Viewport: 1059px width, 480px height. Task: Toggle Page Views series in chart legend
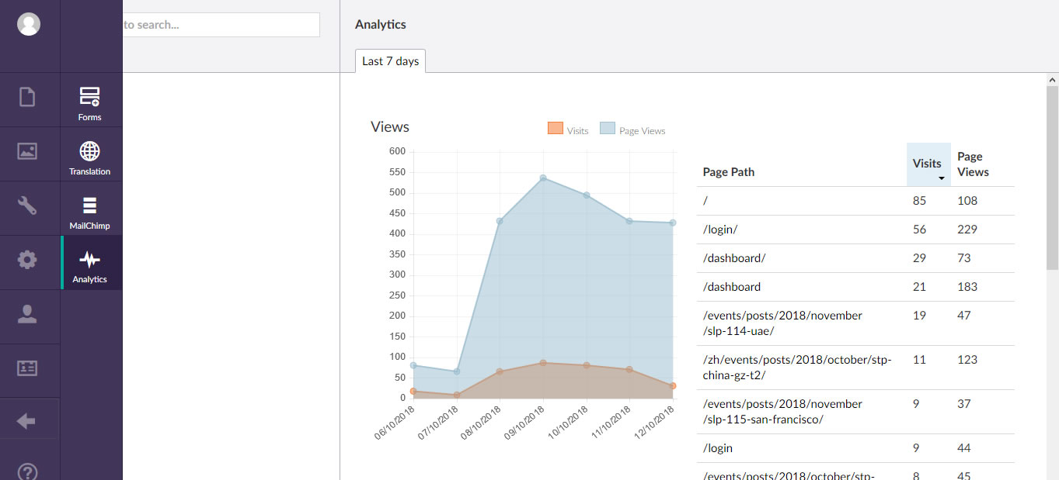pyautogui.click(x=632, y=129)
